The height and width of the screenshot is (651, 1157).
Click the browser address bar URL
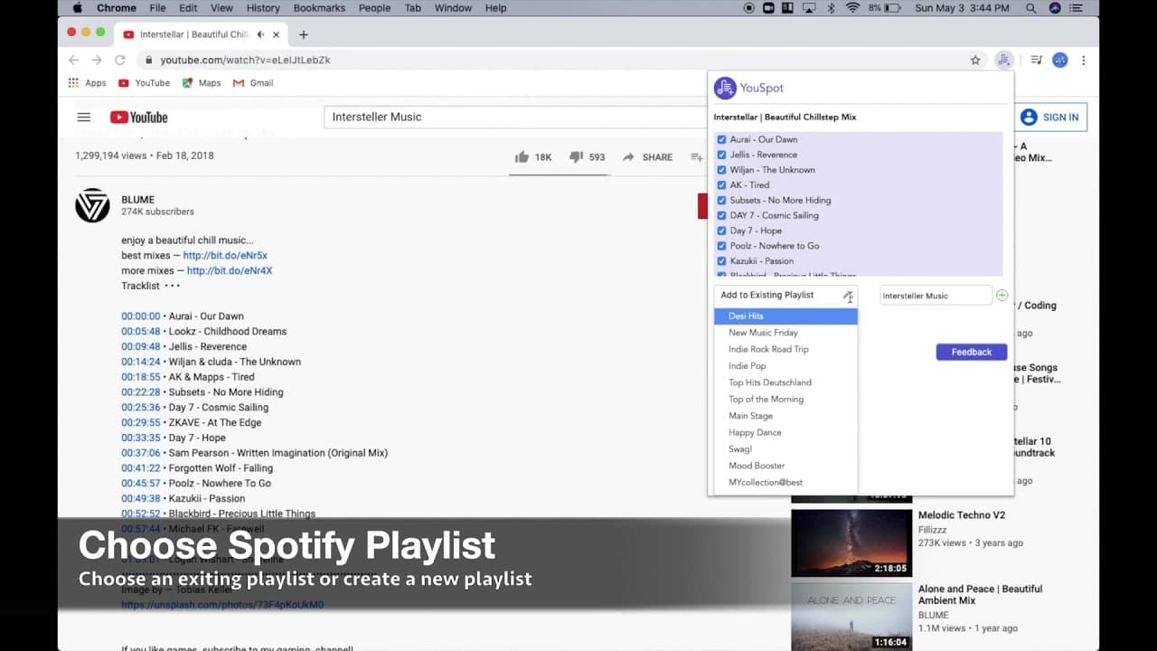[x=245, y=61]
